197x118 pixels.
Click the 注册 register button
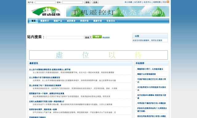pos(95,2)
